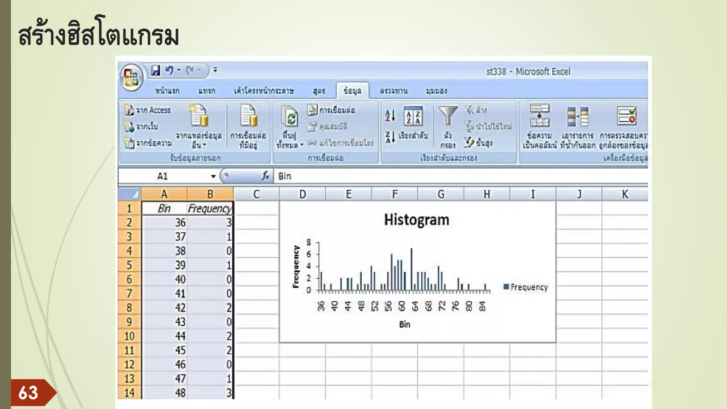Screen dimensions: 727x409
Task: Click the Text to Columns icon
Action: tap(539, 116)
